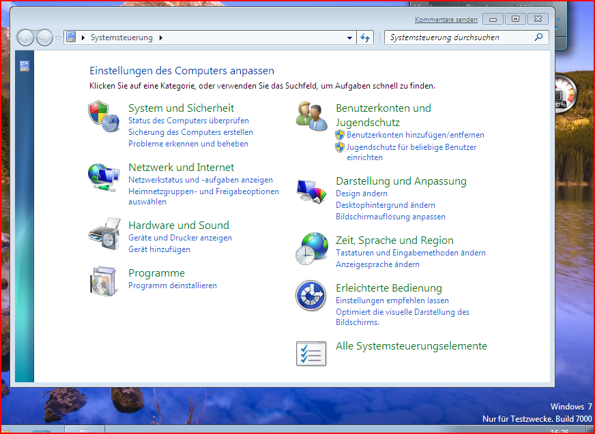The width and height of the screenshot is (595, 434).
Task: Open Zeit, Sprache und Region clock-globe icon
Action: coord(312,248)
